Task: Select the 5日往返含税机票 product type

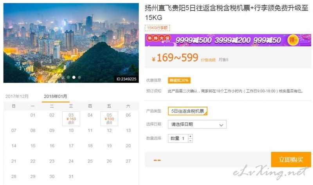Action: (187, 111)
